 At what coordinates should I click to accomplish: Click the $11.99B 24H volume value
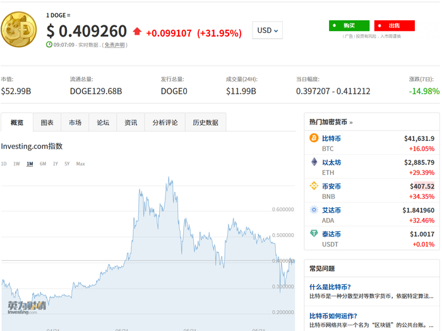point(241,91)
